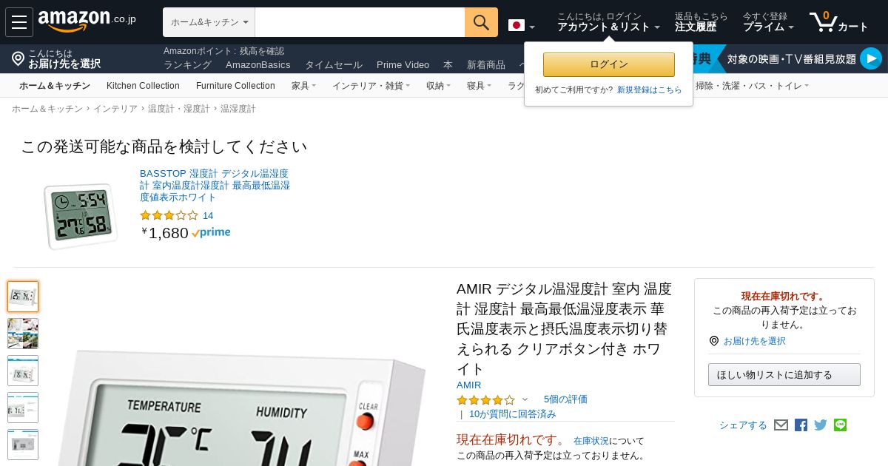The image size is (888, 466).
Task: Open 注文履歴 returns and orders
Action: coord(701,21)
